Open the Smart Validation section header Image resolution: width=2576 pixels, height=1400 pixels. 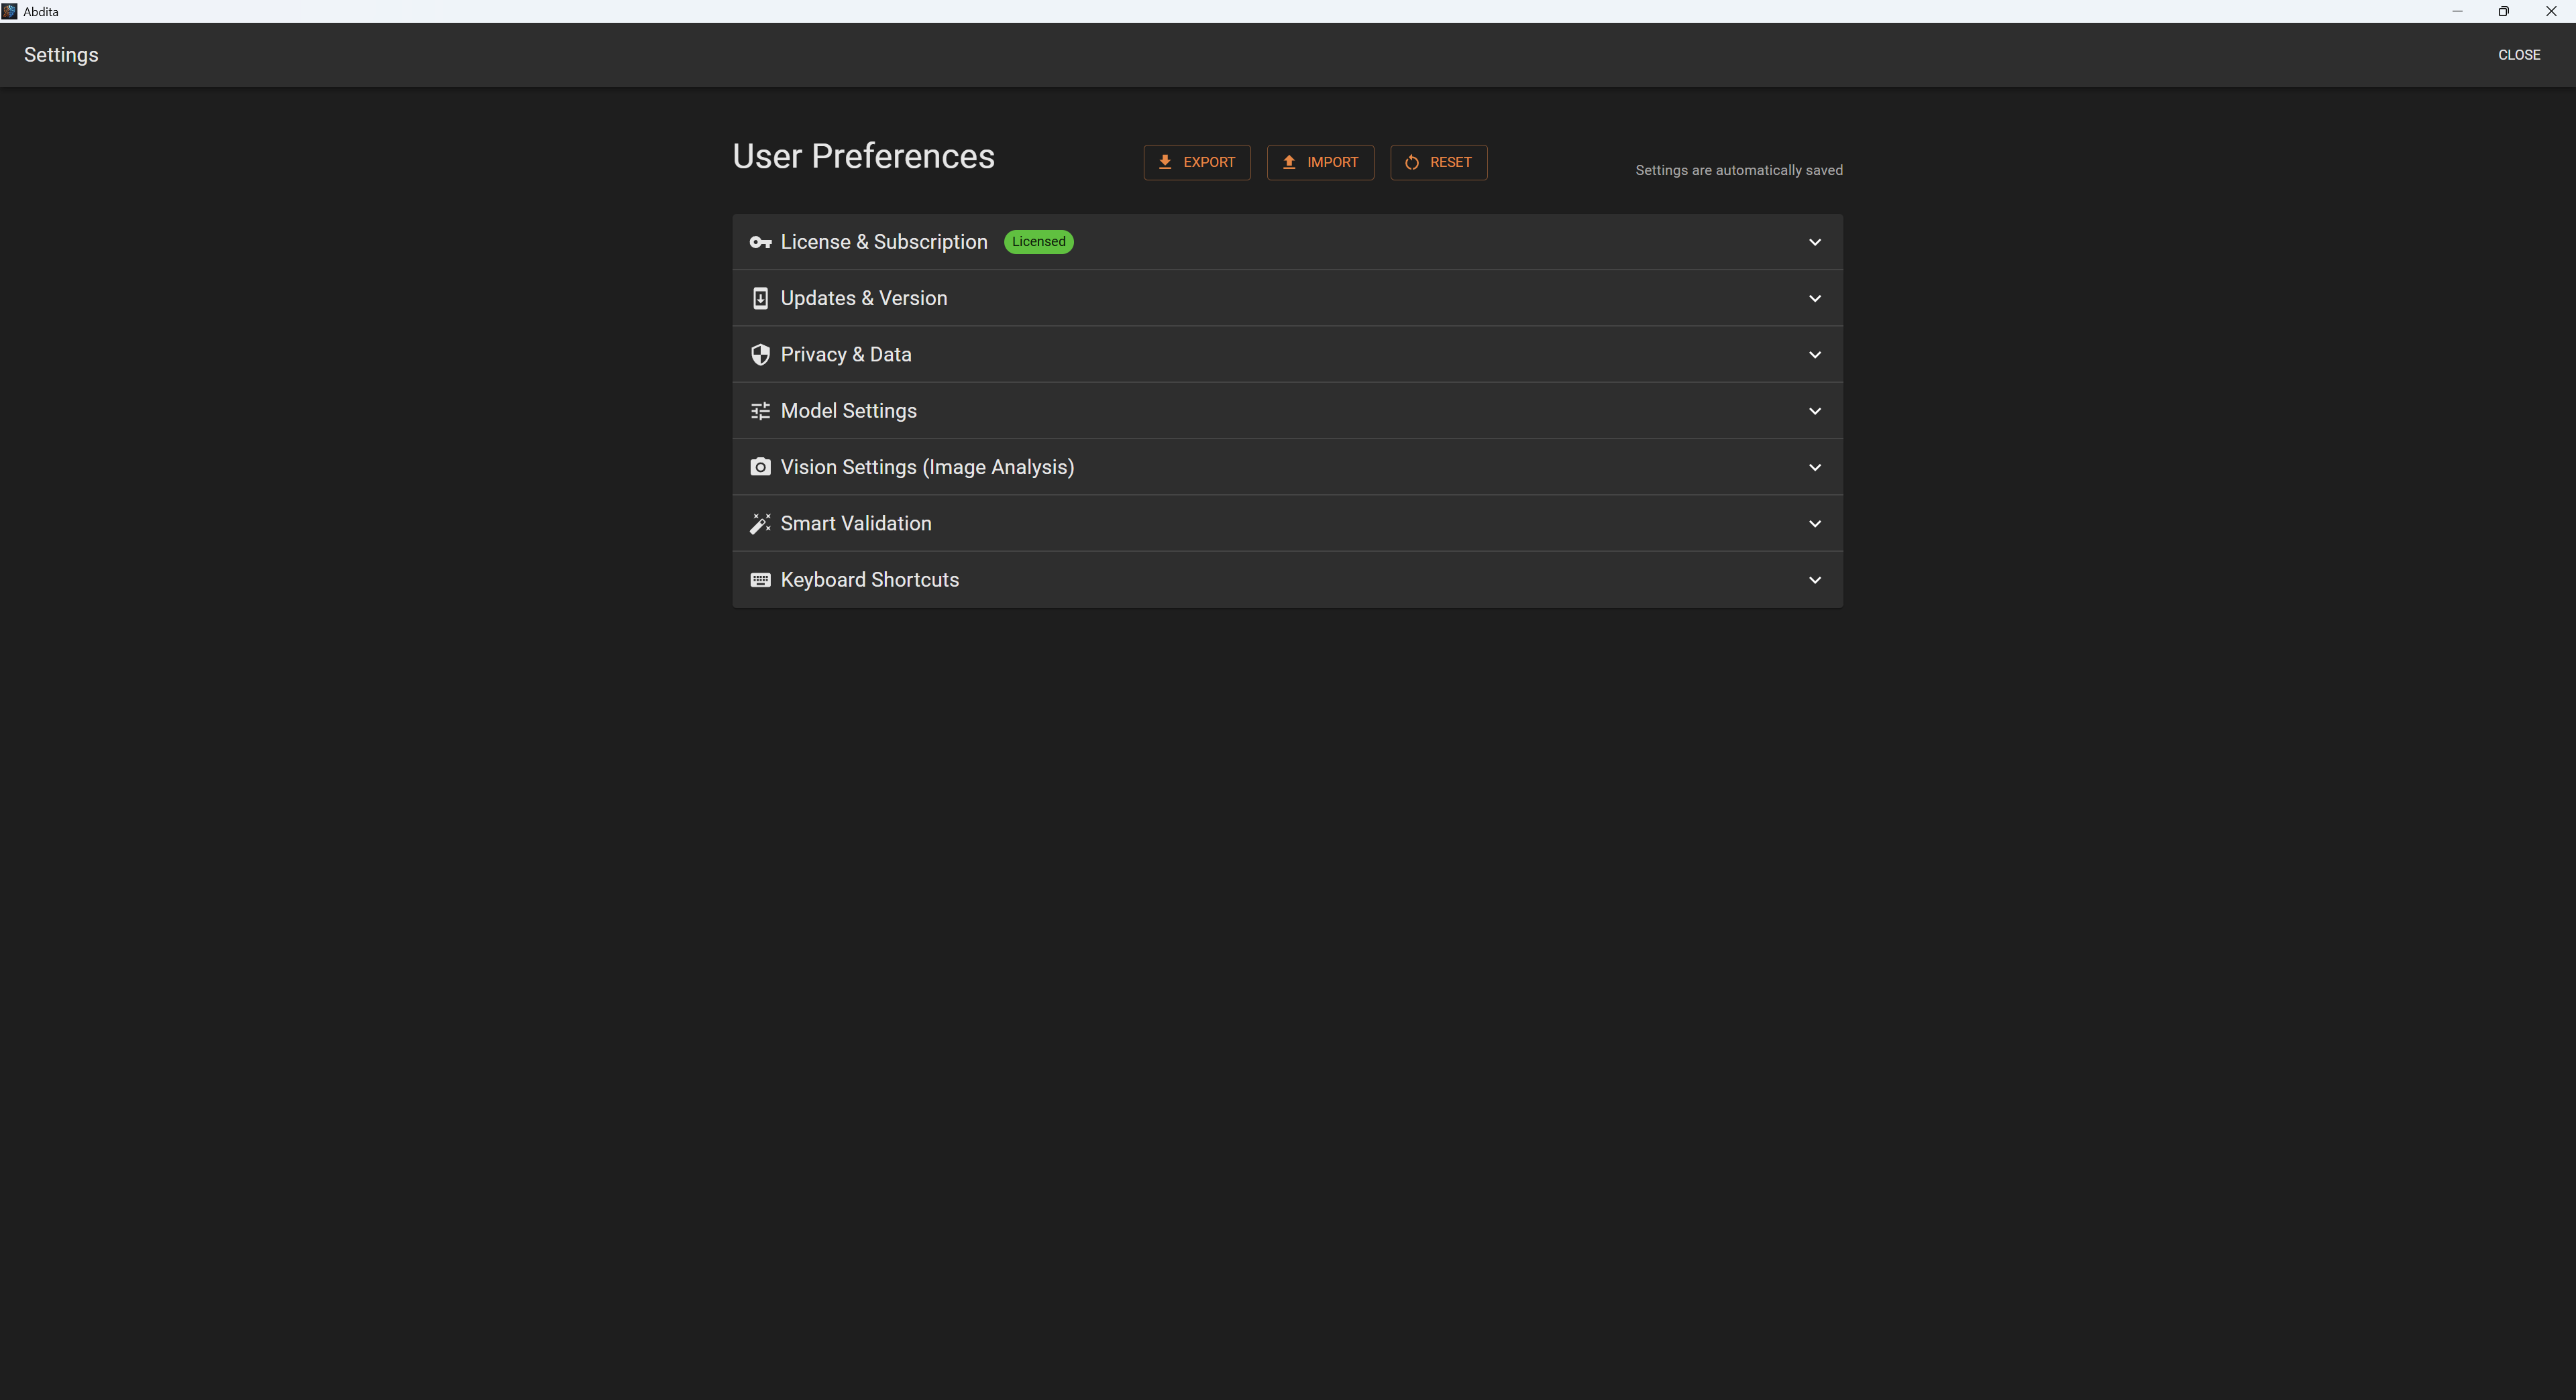click(x=856, y=524)
